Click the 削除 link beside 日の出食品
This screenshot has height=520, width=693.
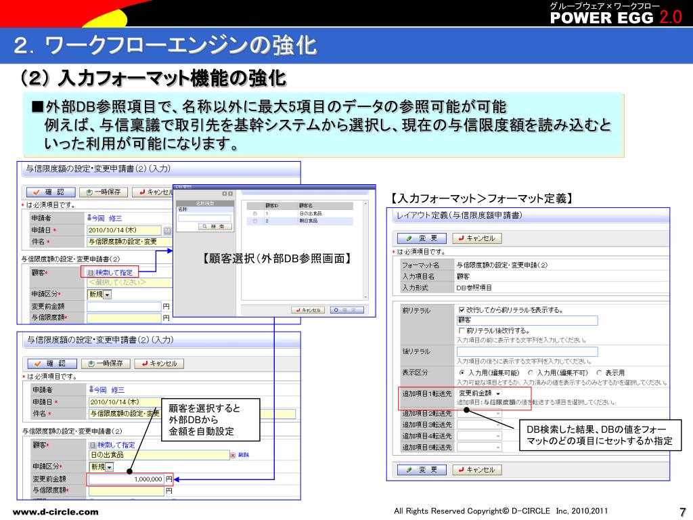tap(244, 454)
